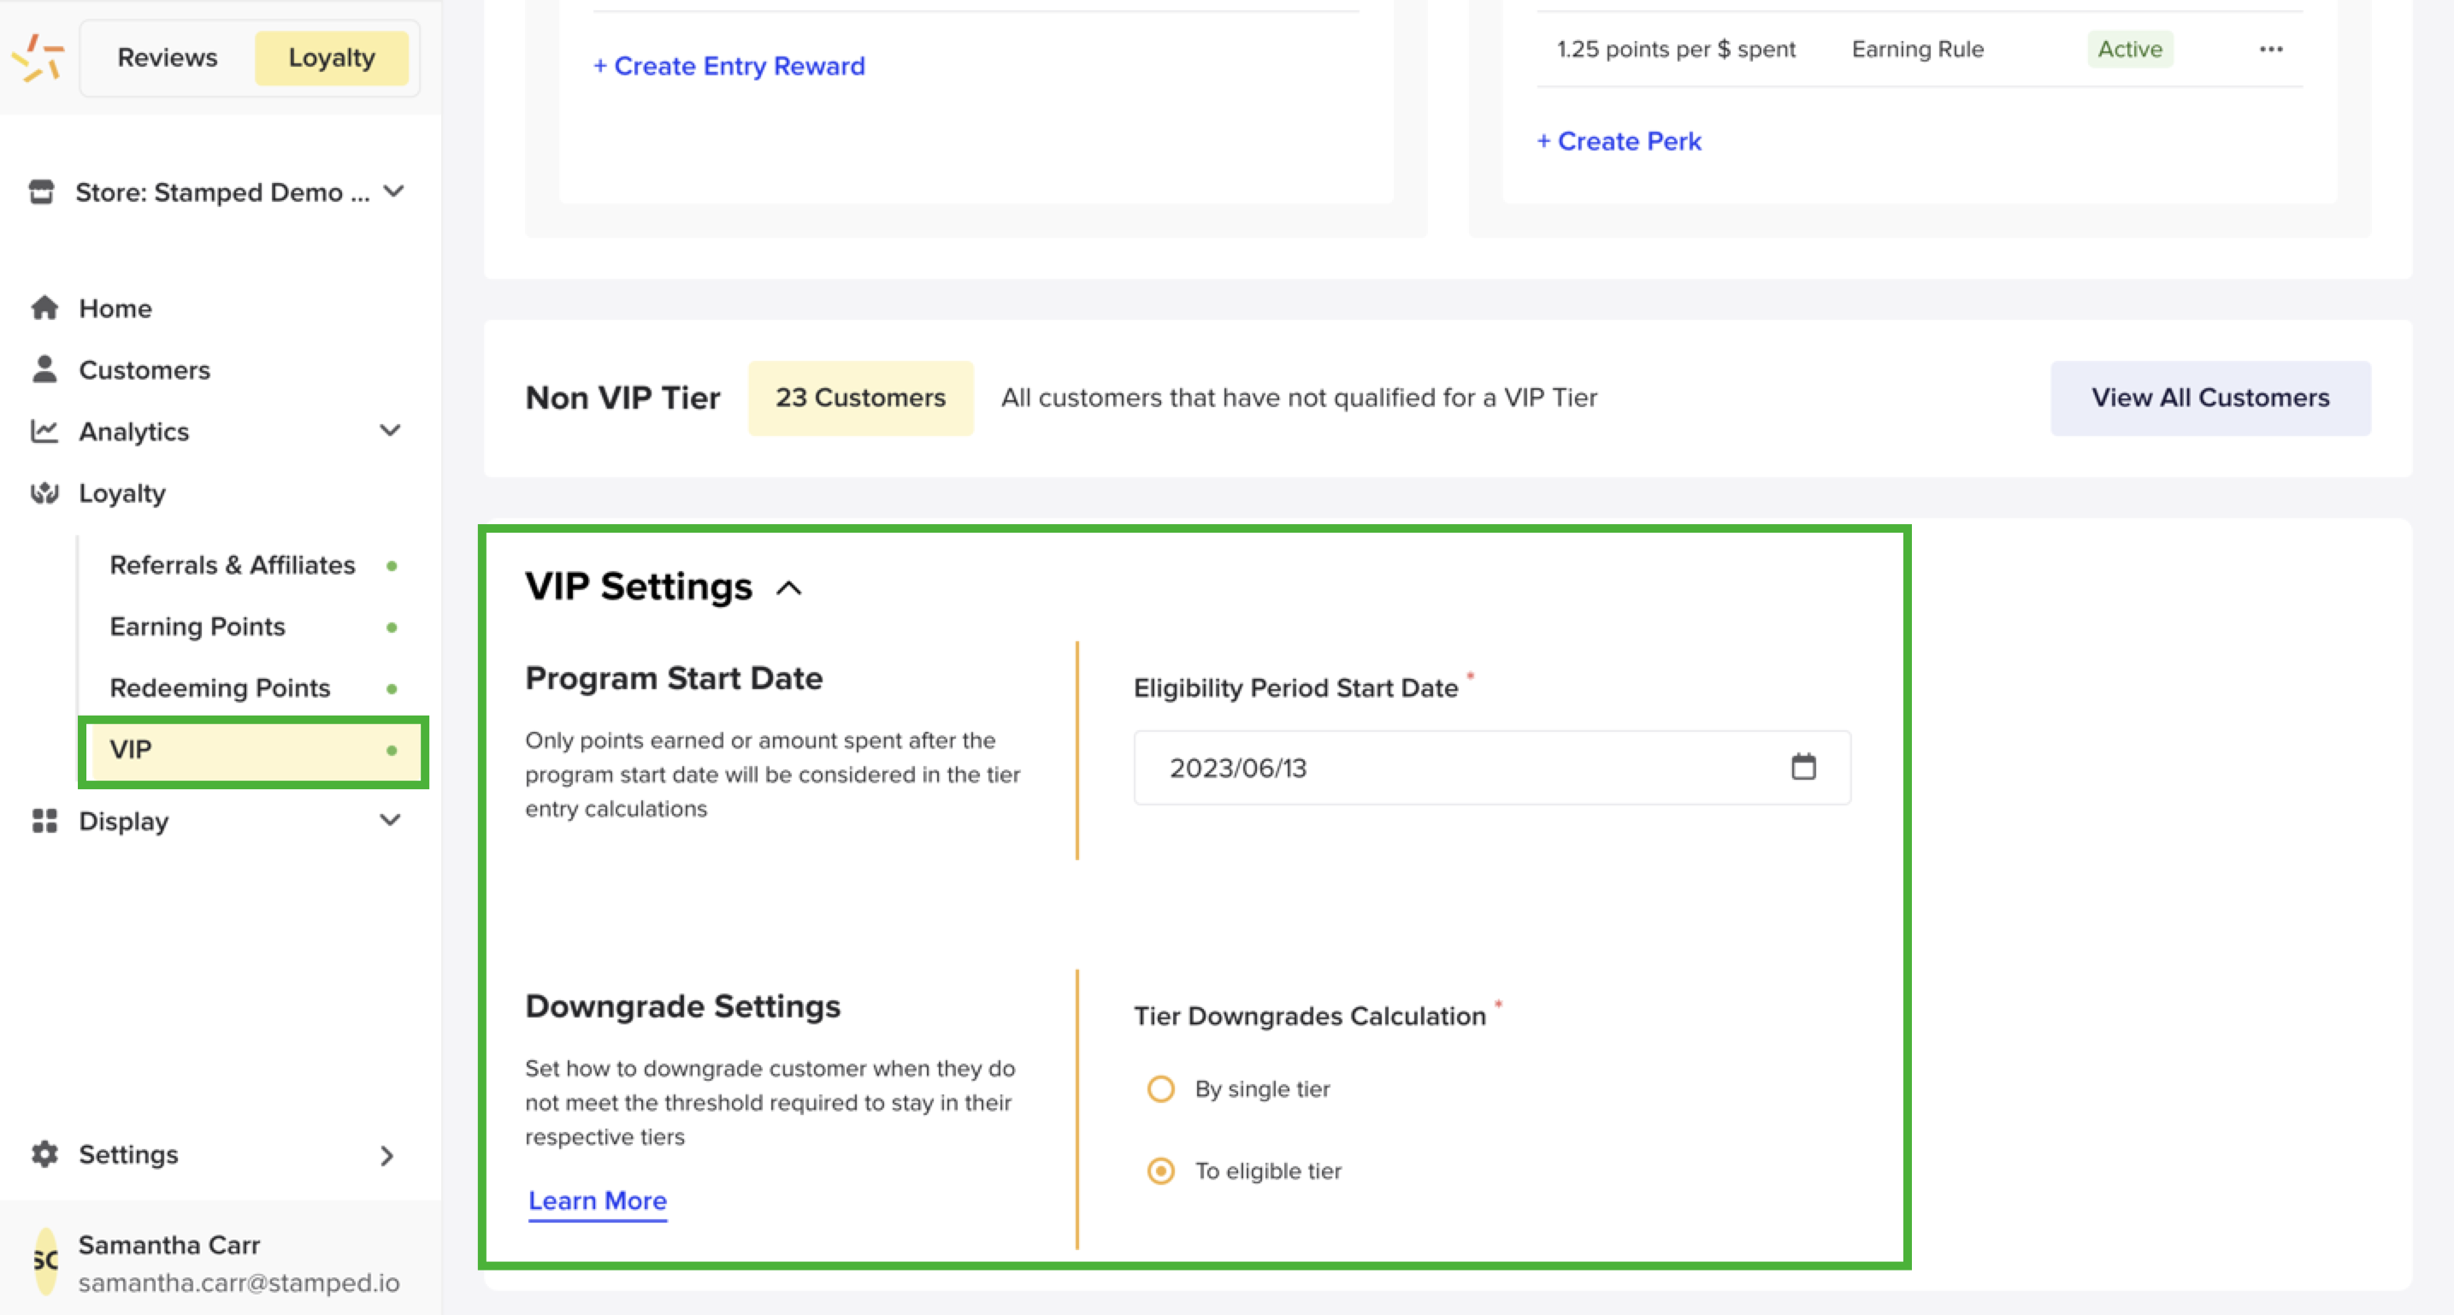Expand the Analytics menu chevron

pos(390,431)
